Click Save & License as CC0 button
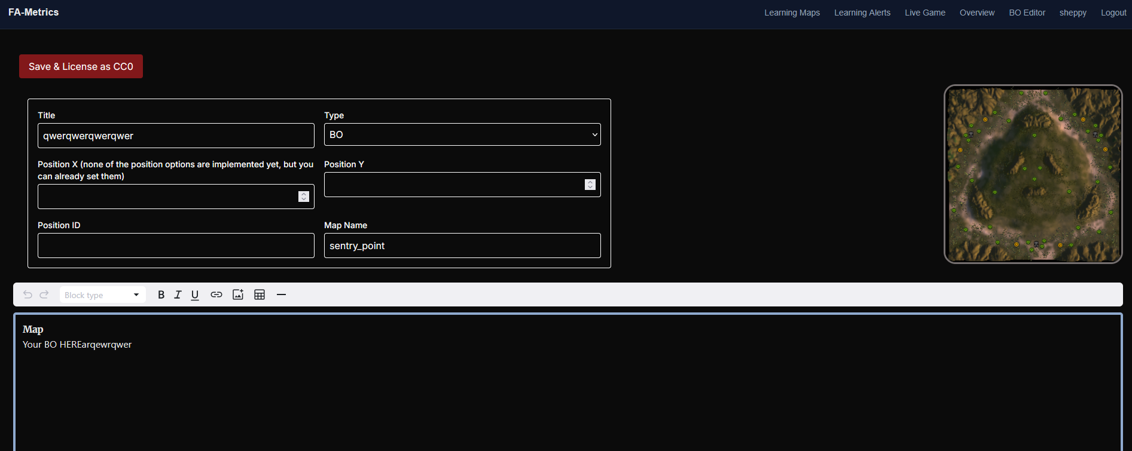The height and width of the screenshot is (451, 1132). 81,66
